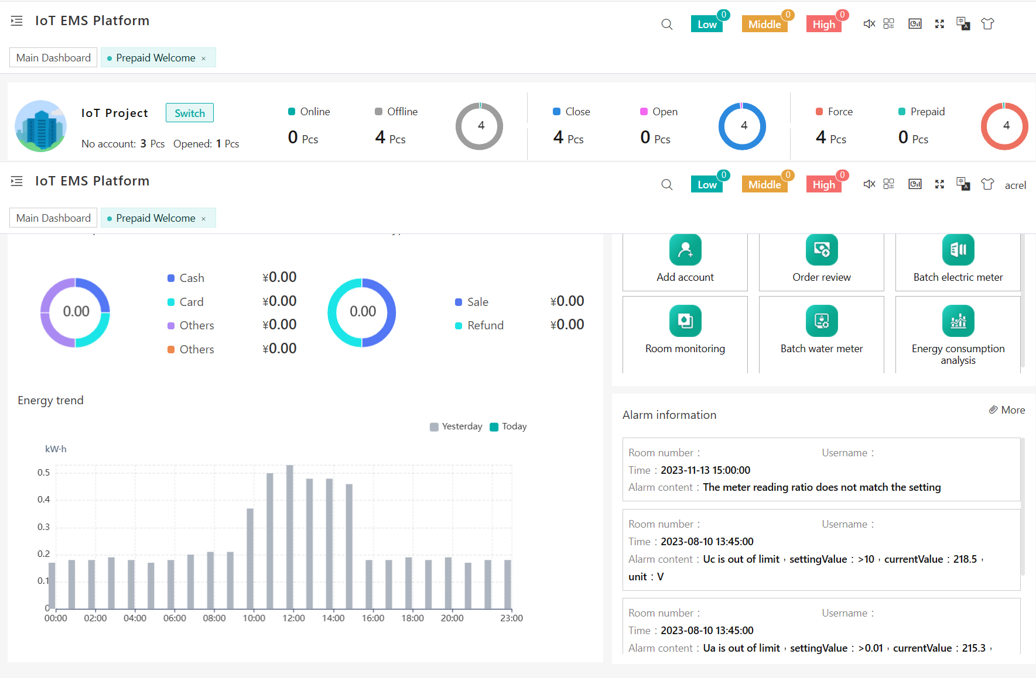The image size is (1036, 678).
Task: Click shirt theme icon in header above the IoT Project card
Action: click(x=987, y=24)
